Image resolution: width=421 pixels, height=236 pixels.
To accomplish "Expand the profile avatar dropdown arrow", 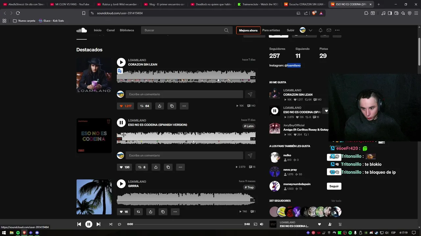I will (x=310, y=30).
